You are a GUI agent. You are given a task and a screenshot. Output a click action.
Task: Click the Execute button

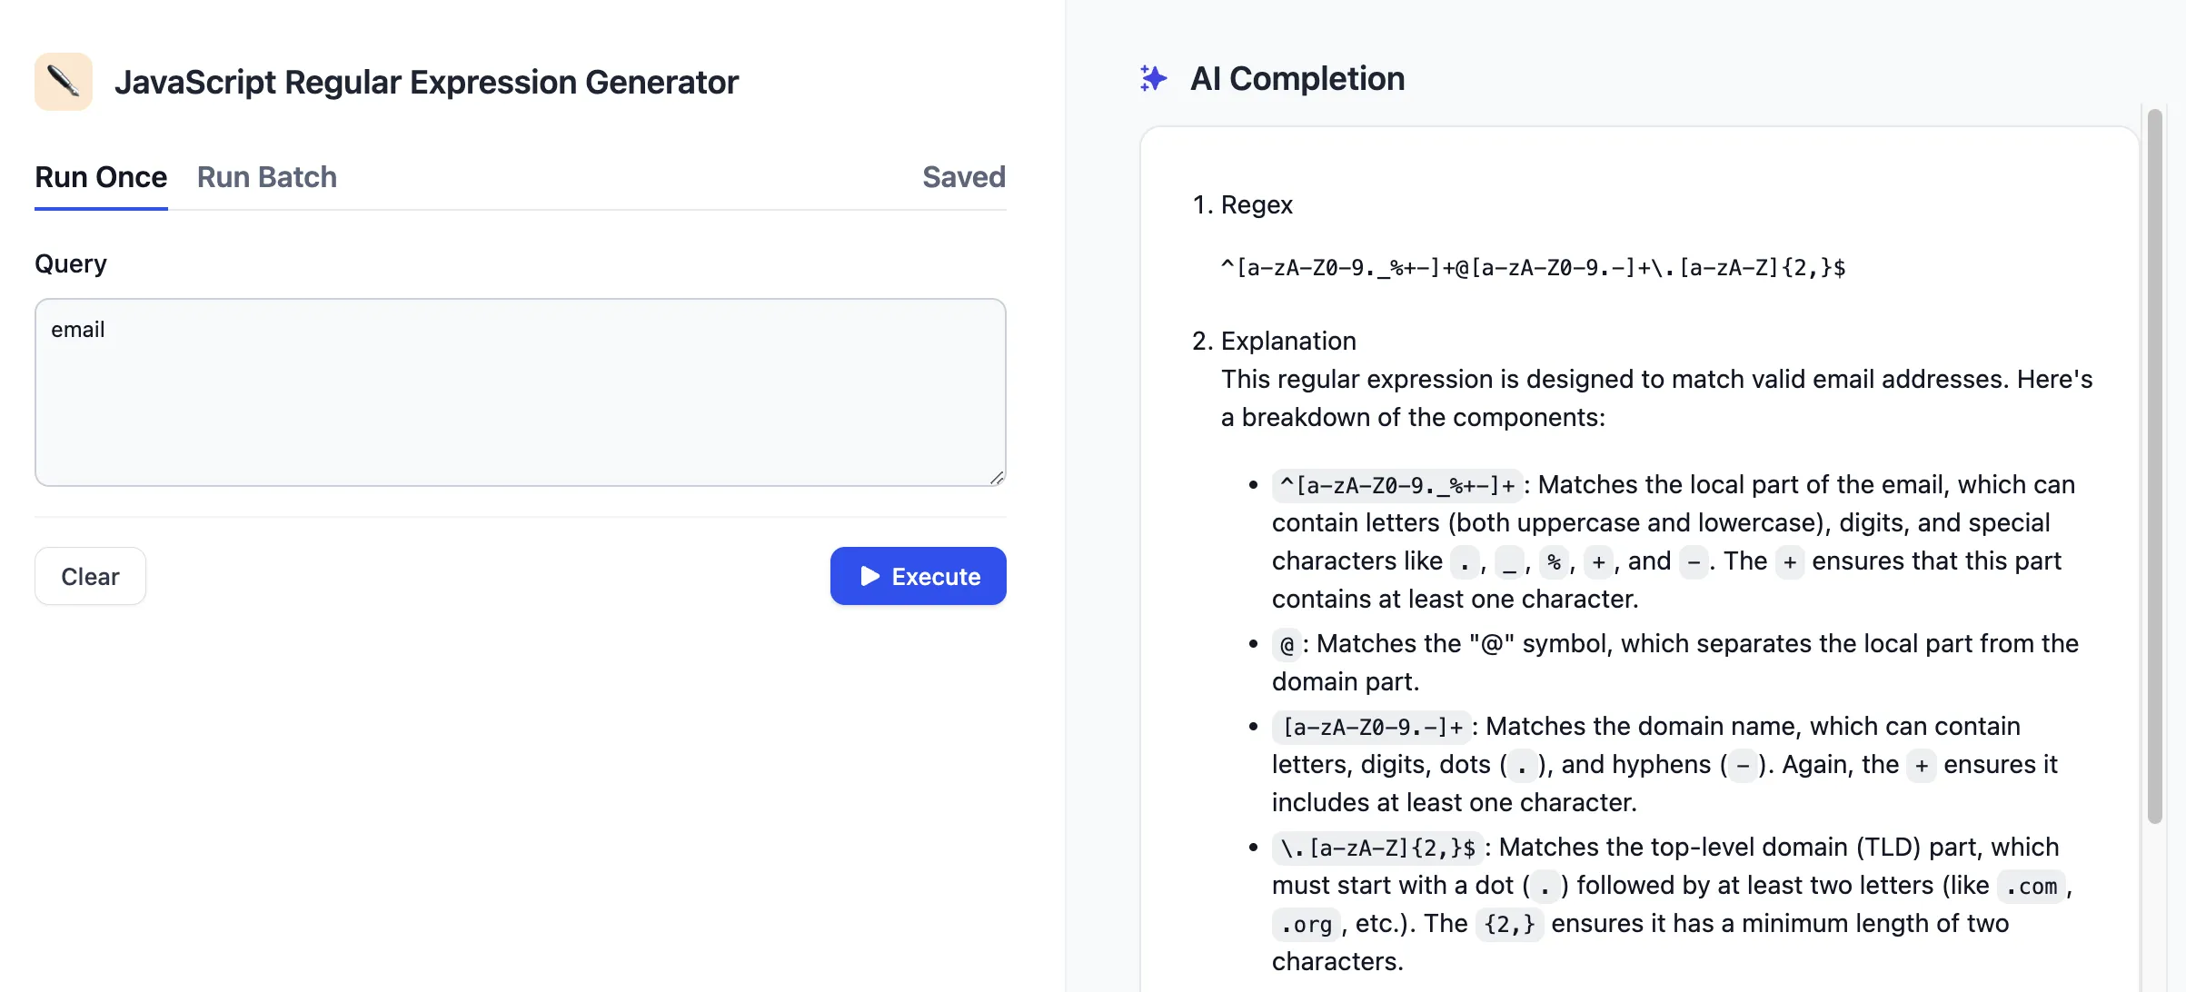918,576
